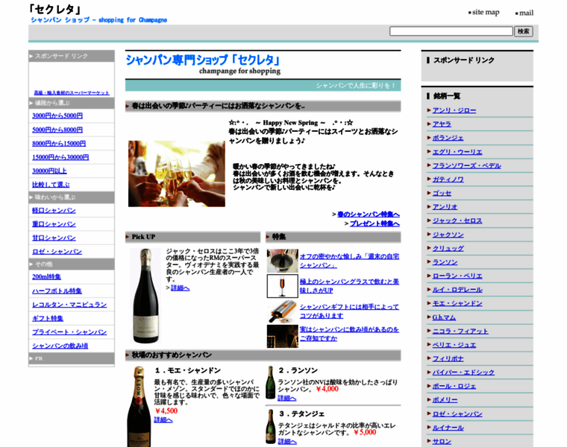Open 甘口シャンパン category

tap(54, 238)
